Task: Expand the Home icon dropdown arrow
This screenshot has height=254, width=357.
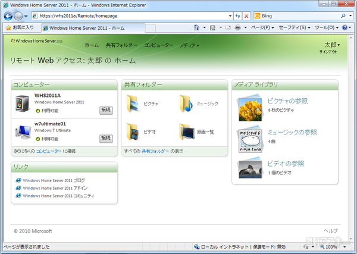Action: 204,27
